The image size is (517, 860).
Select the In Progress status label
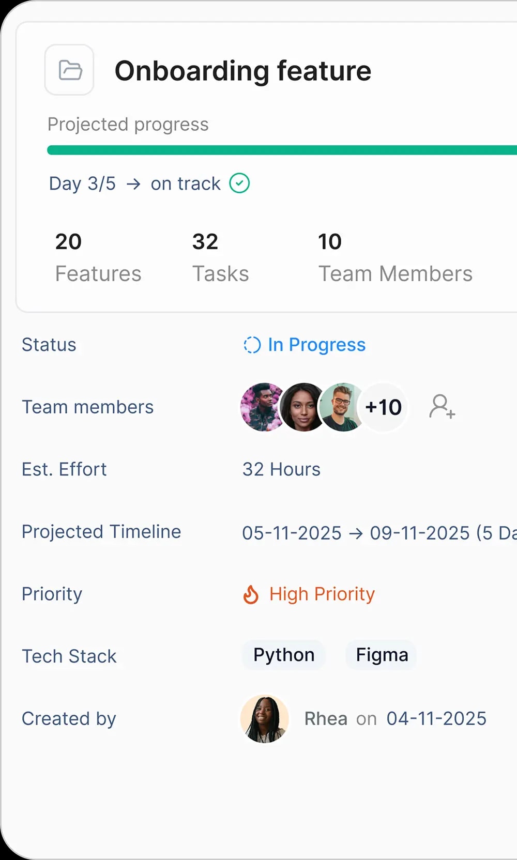[316, 345]
